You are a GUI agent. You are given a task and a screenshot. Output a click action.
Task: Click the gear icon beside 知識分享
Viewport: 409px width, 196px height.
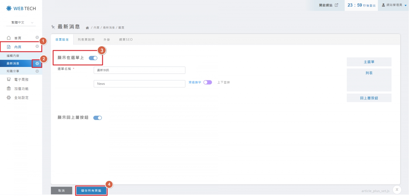point(37,71)
